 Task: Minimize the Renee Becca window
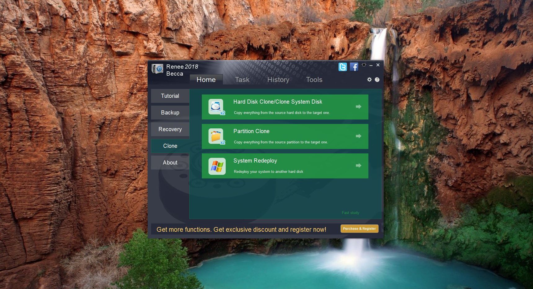click(x=371, y=65)
